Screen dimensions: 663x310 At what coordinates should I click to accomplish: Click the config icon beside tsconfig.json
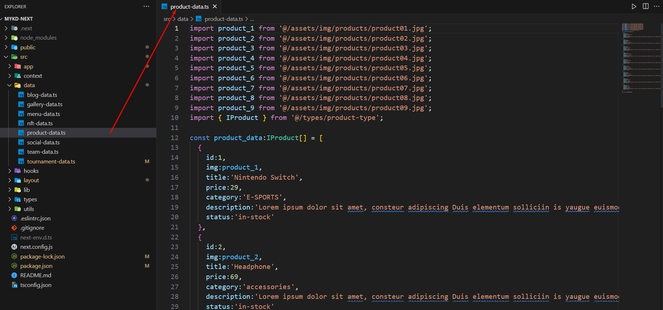click(x=14, y=285)
